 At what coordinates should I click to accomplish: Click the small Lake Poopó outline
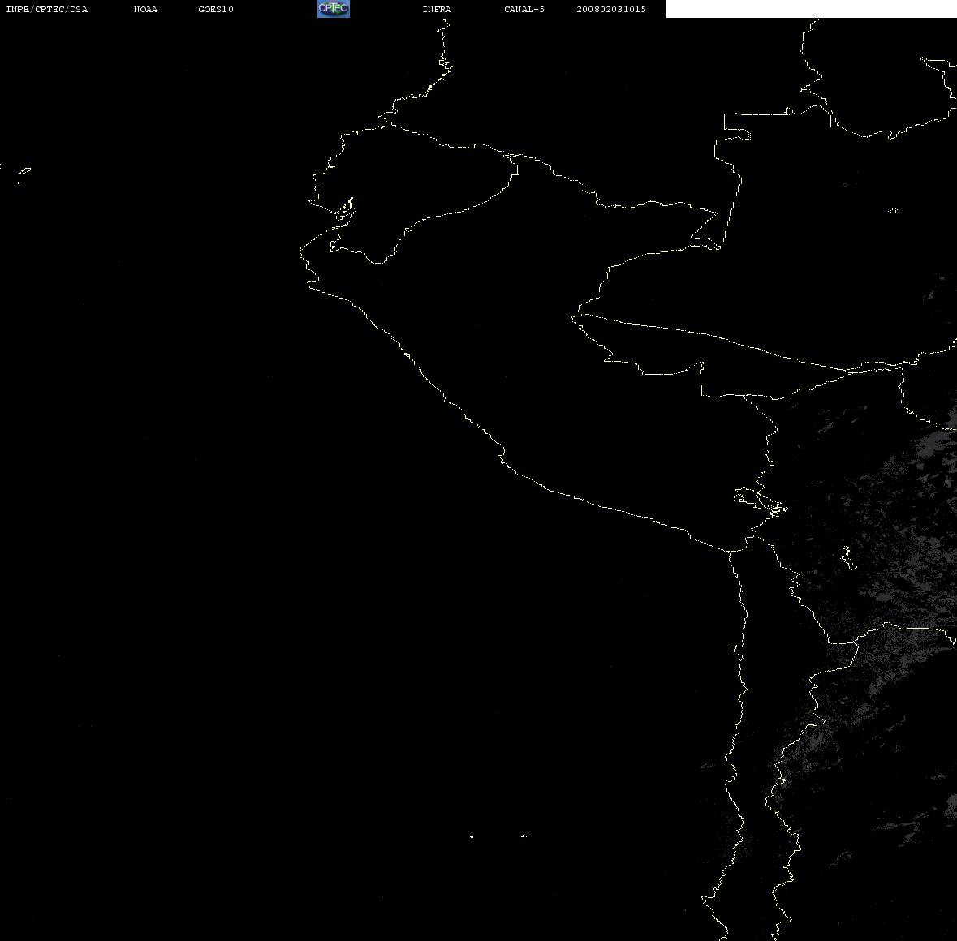tap(847, 557)
